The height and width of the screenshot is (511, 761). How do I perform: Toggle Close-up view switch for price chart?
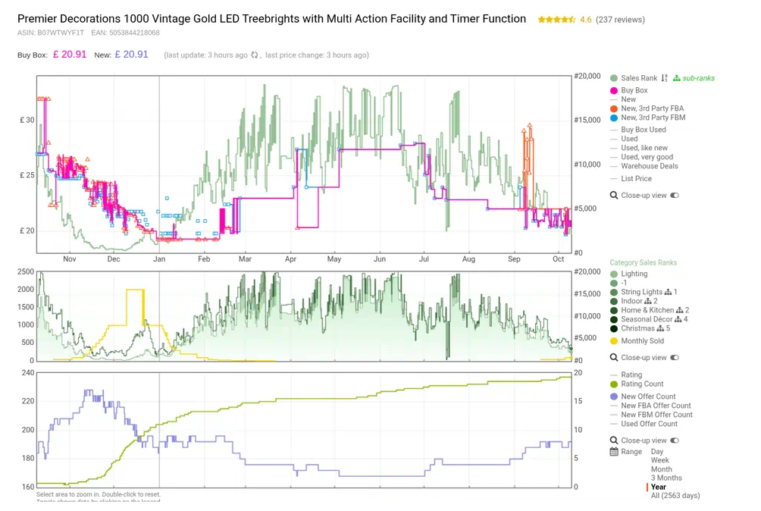675,196
